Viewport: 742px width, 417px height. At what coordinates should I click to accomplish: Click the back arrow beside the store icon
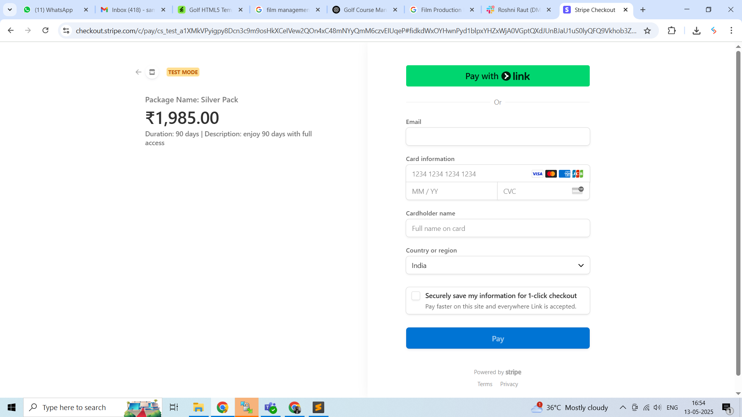[138, 72]
